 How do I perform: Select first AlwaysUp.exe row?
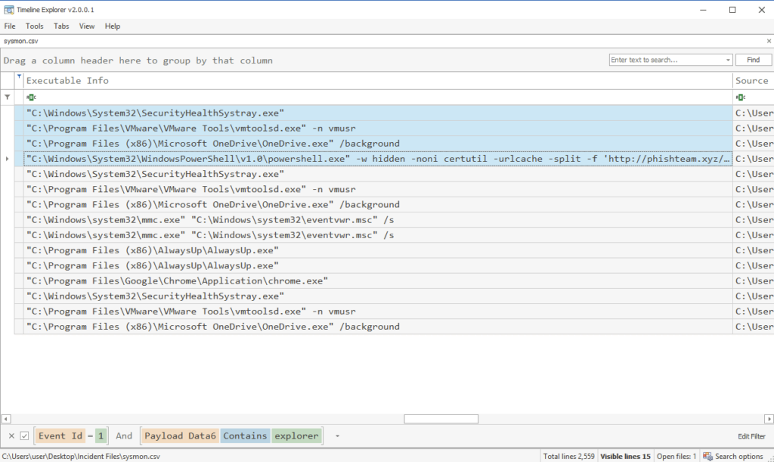378,250
